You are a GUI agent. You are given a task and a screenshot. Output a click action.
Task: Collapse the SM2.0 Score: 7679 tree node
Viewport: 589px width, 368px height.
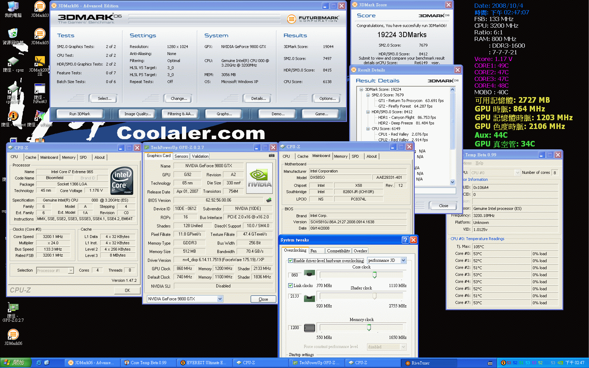[368, 95]
